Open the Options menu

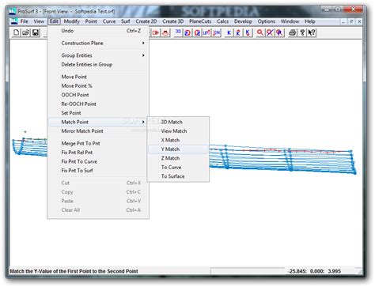tap(267, 21)
